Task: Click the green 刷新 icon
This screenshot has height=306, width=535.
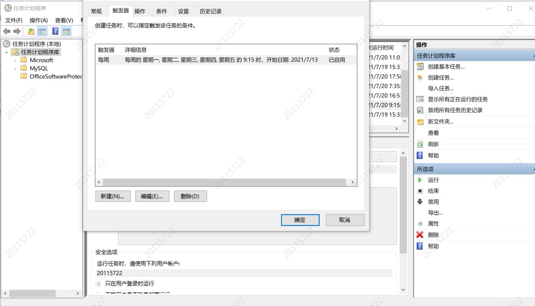Action: pos(420,144)
